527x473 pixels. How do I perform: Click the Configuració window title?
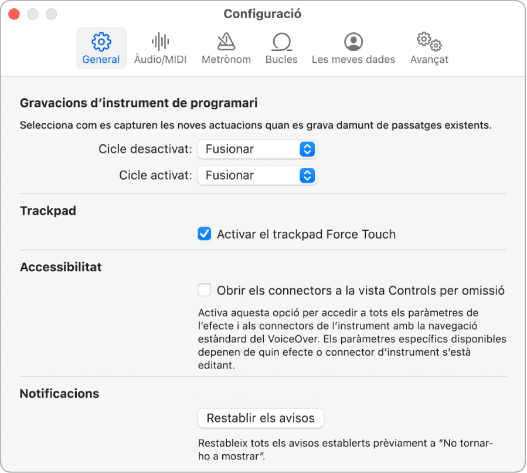coord(263,13)
